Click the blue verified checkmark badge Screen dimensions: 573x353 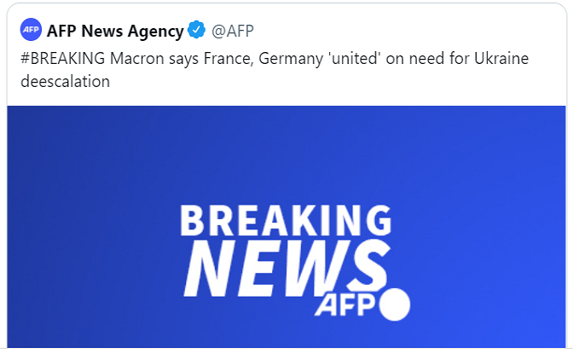tap(197, 32)
